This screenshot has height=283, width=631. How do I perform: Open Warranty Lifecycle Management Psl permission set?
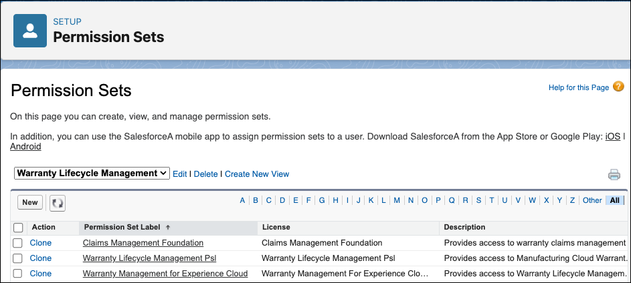(x=149, y=258)
